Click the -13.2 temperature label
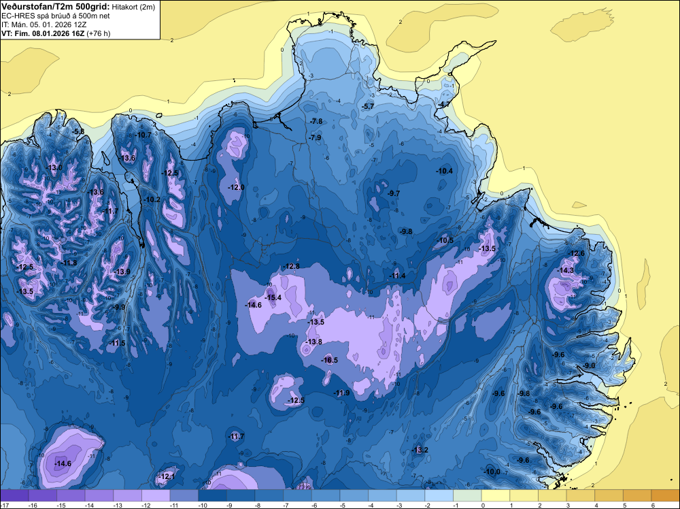The height and width of the screenshot is (509, 680). tap(420, 450)
